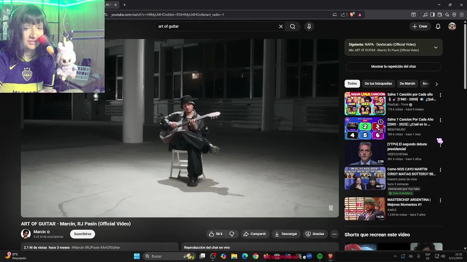
Task: Open Google Chrome from the taskbar
Action: pyautogui.click(x=256, y=256)
